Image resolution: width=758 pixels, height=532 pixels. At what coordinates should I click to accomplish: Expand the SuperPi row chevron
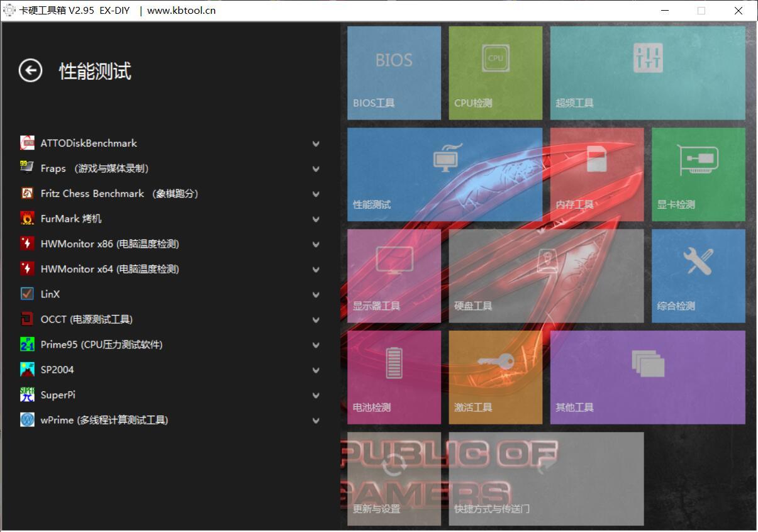tap(316, 395)
